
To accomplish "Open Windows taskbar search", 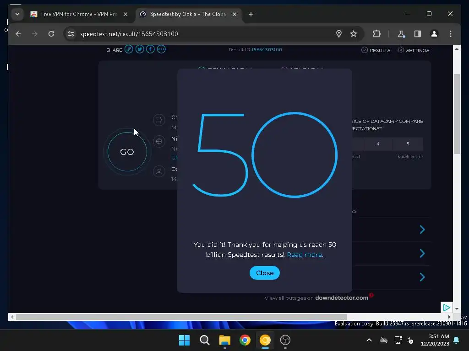I will tap(205, 340).
